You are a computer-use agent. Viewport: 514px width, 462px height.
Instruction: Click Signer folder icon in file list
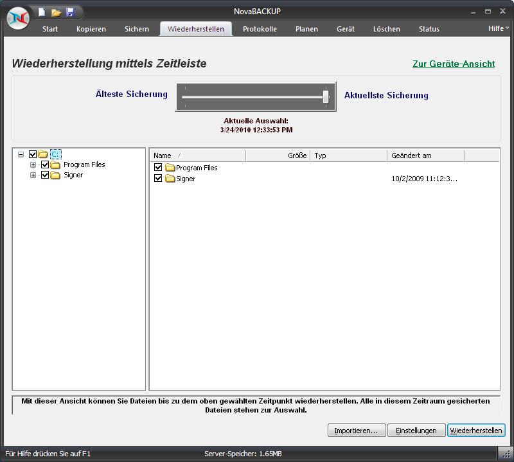coord(170,179)
